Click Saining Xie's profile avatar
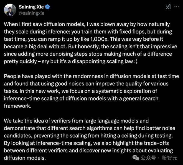 point(10,10)
